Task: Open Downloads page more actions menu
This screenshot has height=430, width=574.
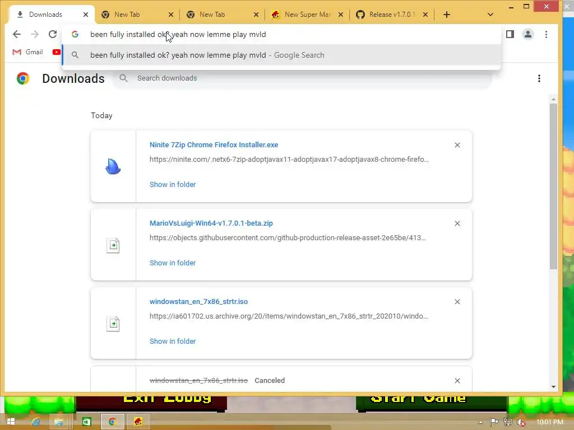Action: 539,78
